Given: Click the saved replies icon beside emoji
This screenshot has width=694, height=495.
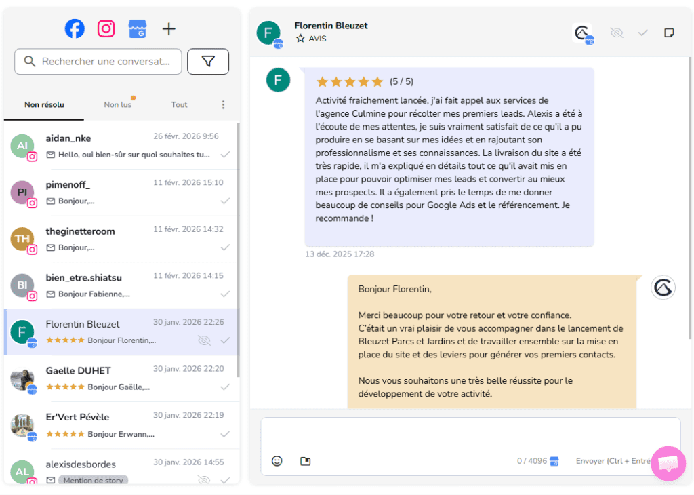Looking at the screenshot, I should pyautogui.click(x=305, y=461).
